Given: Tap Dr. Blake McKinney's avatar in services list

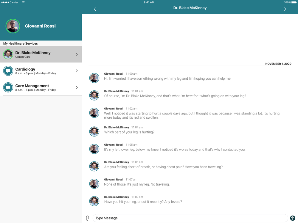Looking at the screenshot, I should (8, 54).
